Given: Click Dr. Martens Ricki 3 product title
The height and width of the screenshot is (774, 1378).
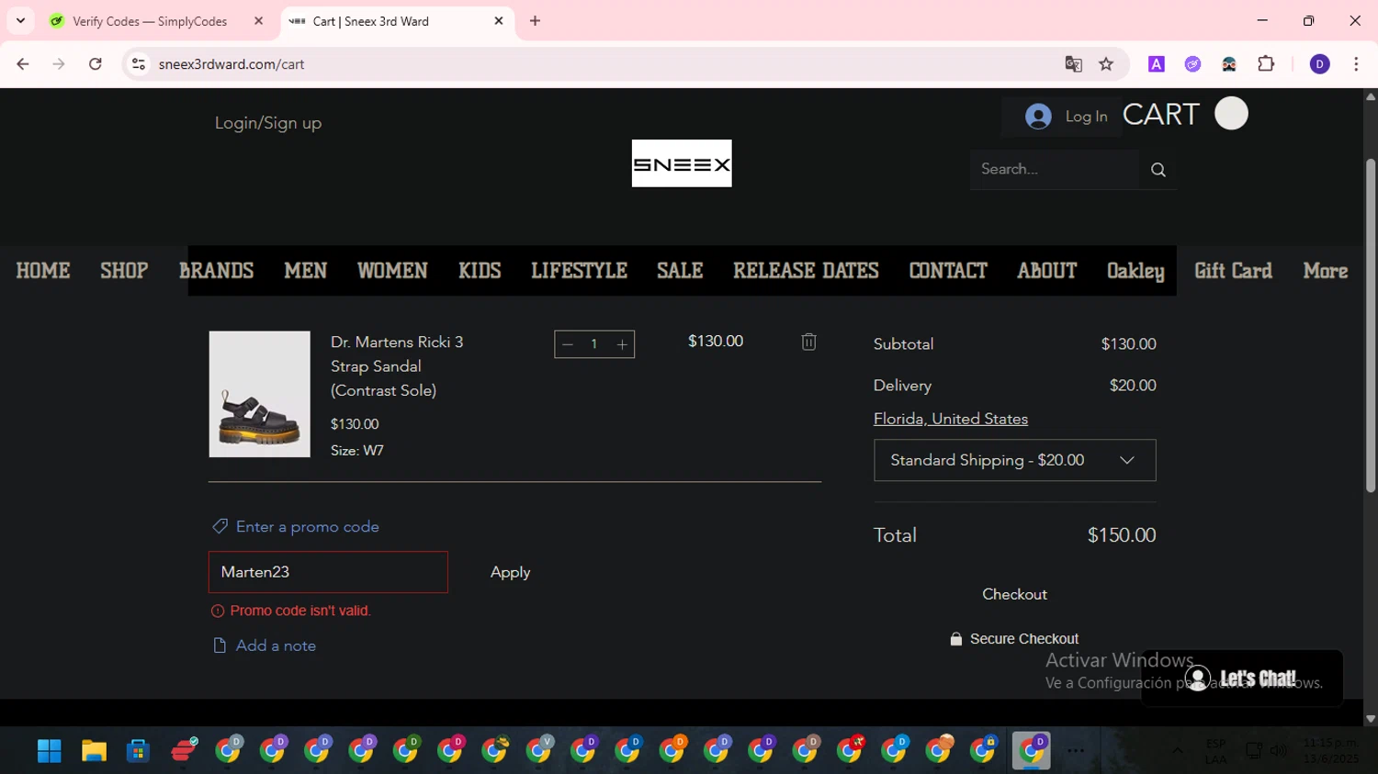Looking at the screenshot, I should click(397, 366).
